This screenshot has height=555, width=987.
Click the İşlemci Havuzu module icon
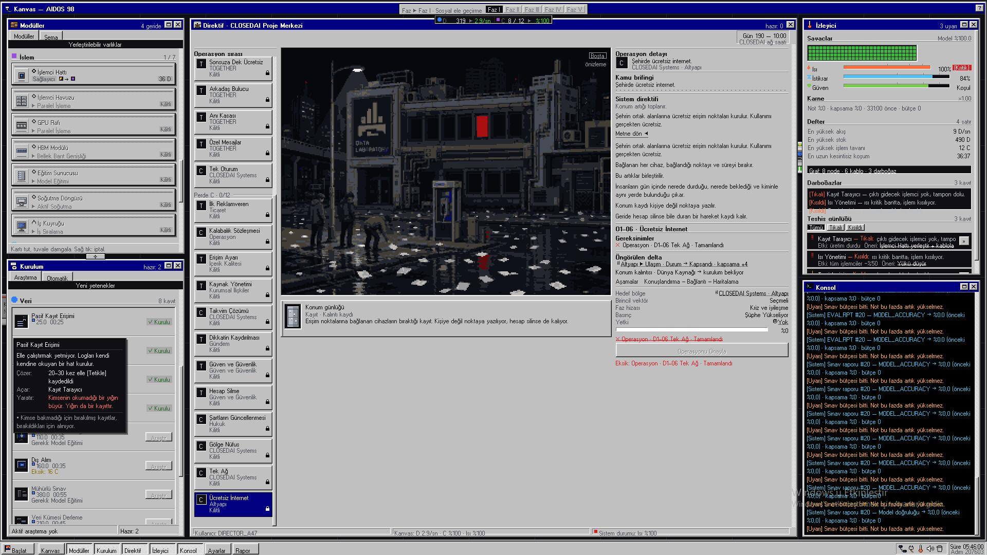click(22, 101)
